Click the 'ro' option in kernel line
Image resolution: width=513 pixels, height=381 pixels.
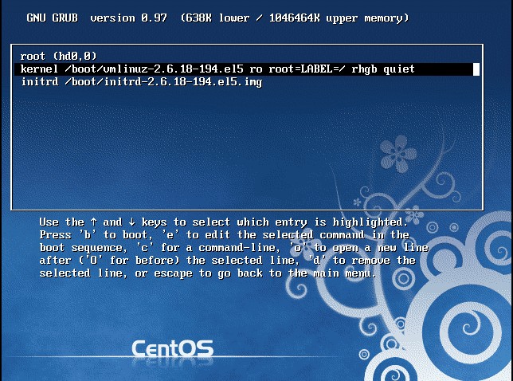pos(256,69)
